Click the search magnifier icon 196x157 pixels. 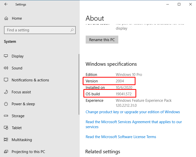(72, 30)
